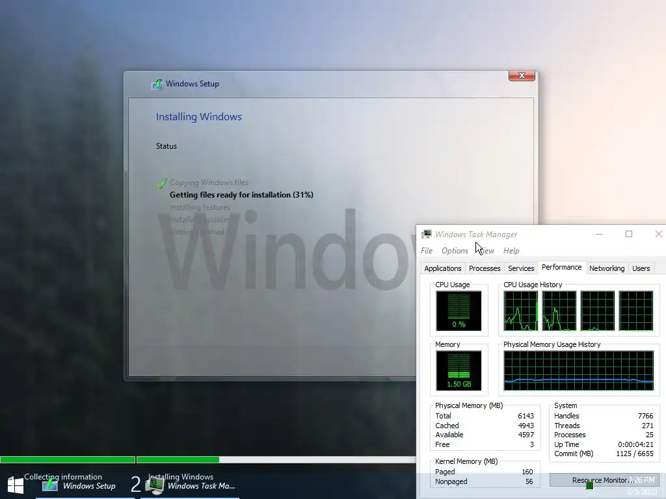Click the 'Copying Windows files' status line
The height and width of the screenshot is (499, 666).
click(209, 183)
